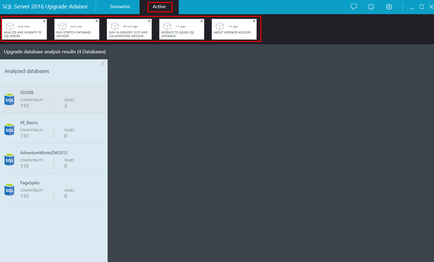Close the Migrate to Azure SQL Database tile
Viewport: 434px width, 262px height.
[202, 21]
